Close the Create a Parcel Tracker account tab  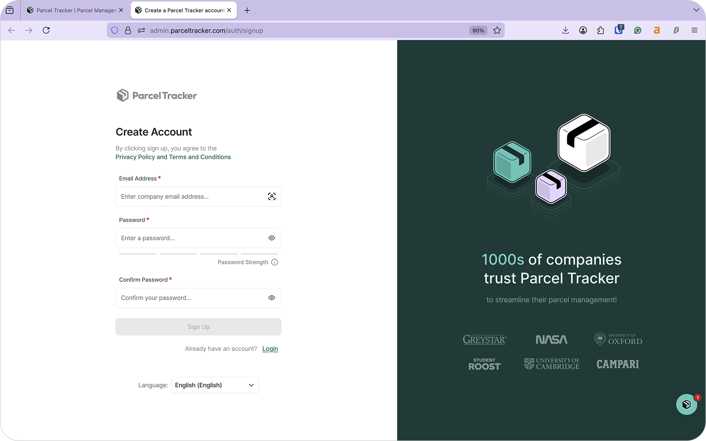[x=229, y=10]
